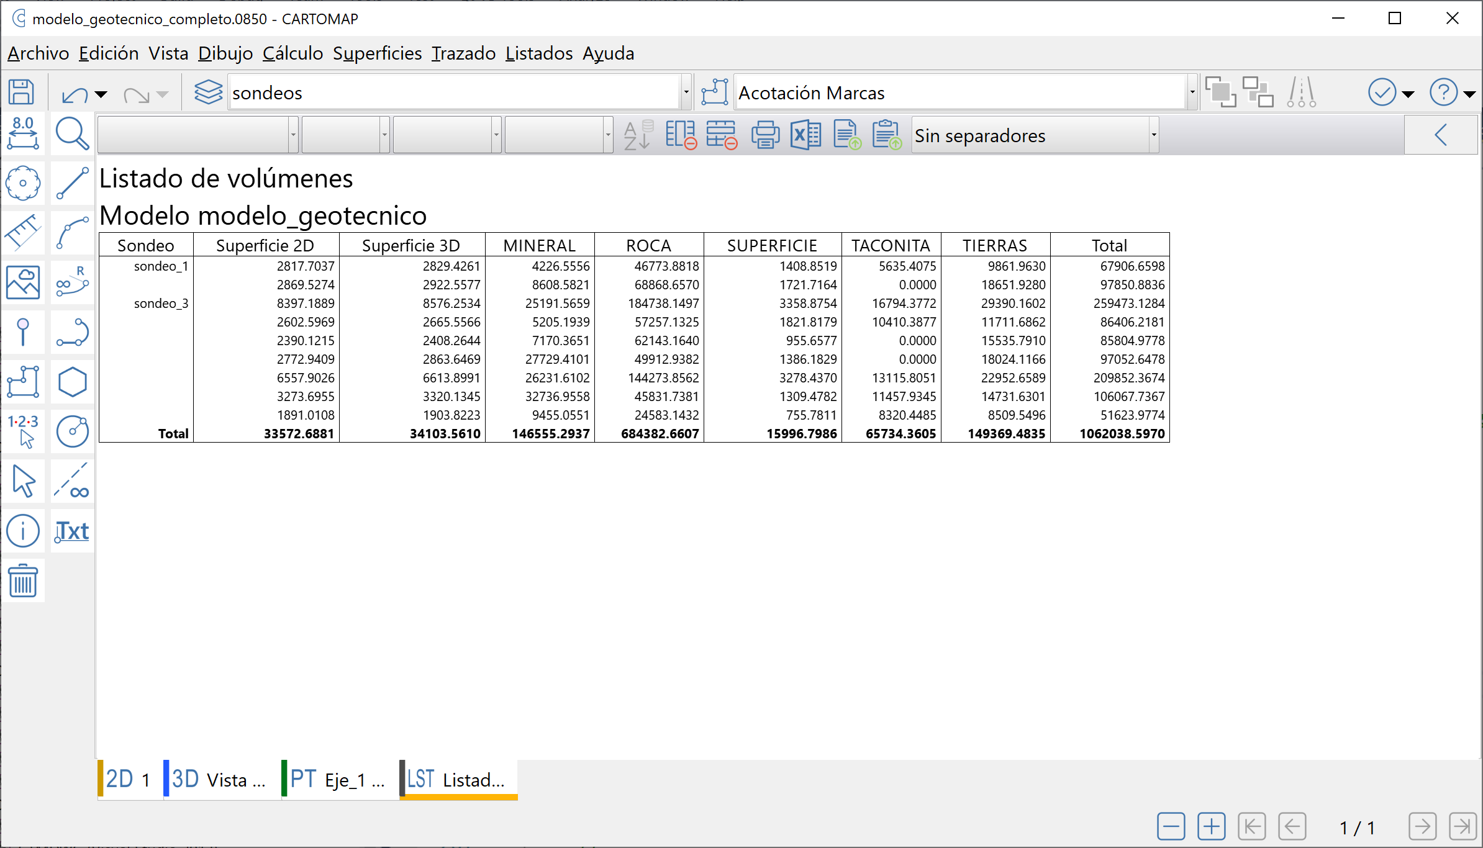The width and height of the screenshot is (1483, 848).
Task: Click the sort A-Z icon
Action: 638,135
